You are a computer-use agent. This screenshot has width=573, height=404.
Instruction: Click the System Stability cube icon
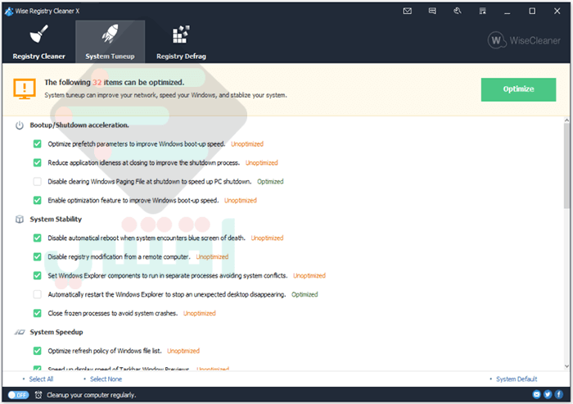click(20, 219)
